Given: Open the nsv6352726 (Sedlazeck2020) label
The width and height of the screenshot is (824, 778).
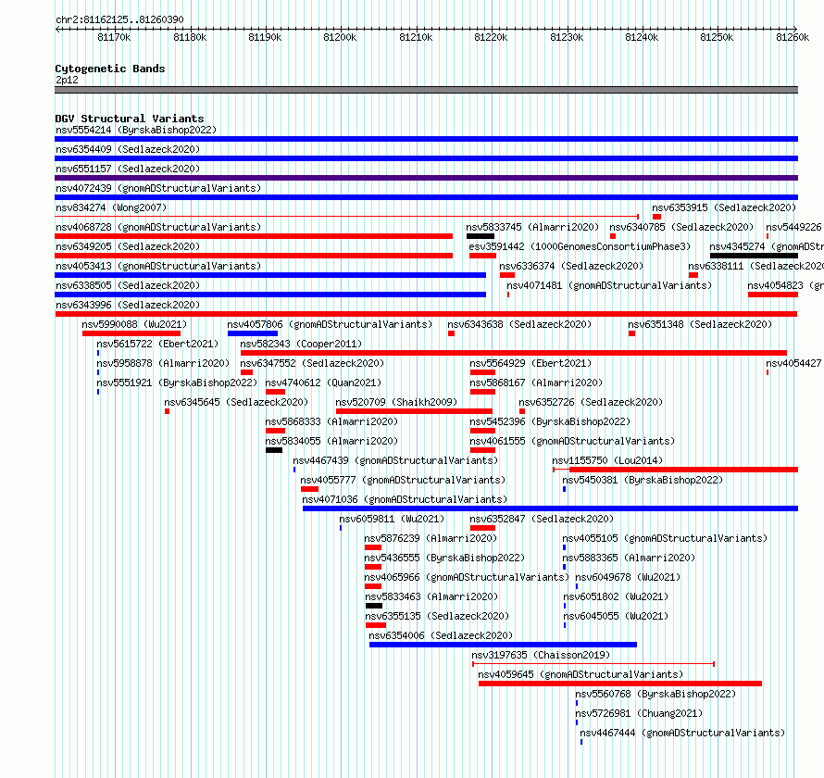Looking at the screenshot, I should [591, 402].
